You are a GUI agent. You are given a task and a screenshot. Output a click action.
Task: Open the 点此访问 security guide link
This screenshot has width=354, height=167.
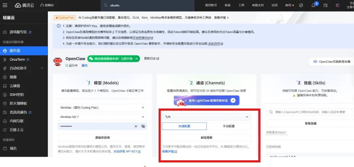pyautogui.click(x=215, y=44)
